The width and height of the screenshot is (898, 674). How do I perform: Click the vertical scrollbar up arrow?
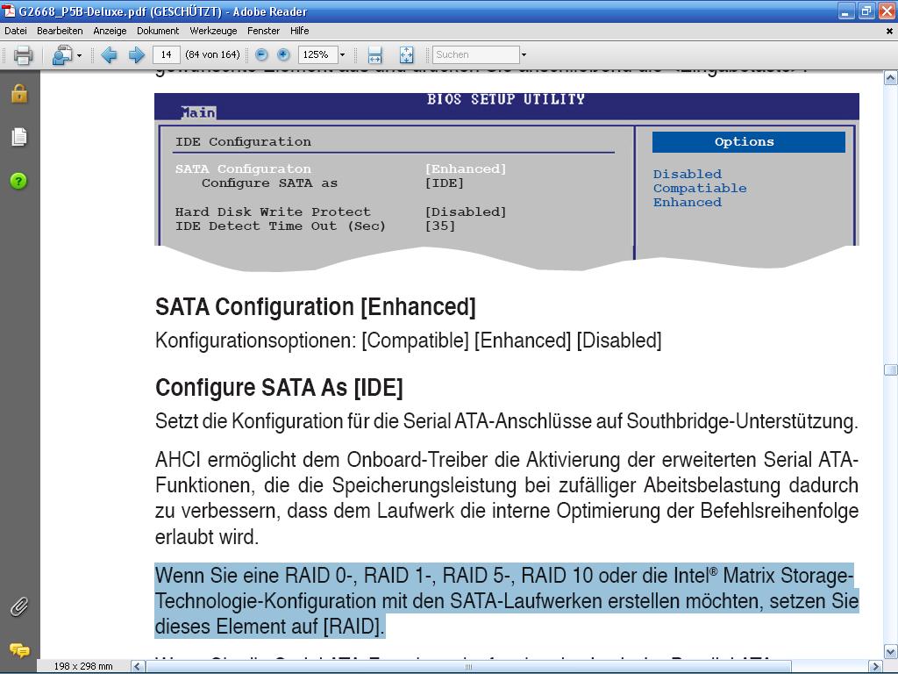click(x=890, y=78)
